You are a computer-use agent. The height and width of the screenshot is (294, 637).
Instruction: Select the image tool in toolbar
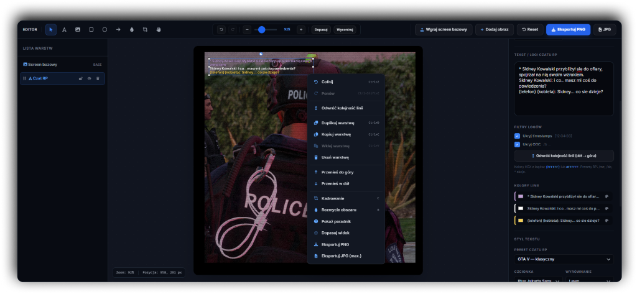(78, 30)
